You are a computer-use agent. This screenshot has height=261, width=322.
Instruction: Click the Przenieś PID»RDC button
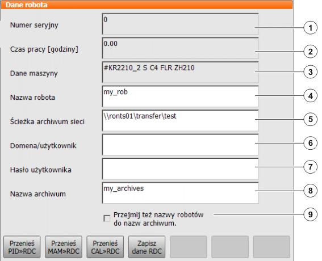pyautogui.click(x=22, y=247)
